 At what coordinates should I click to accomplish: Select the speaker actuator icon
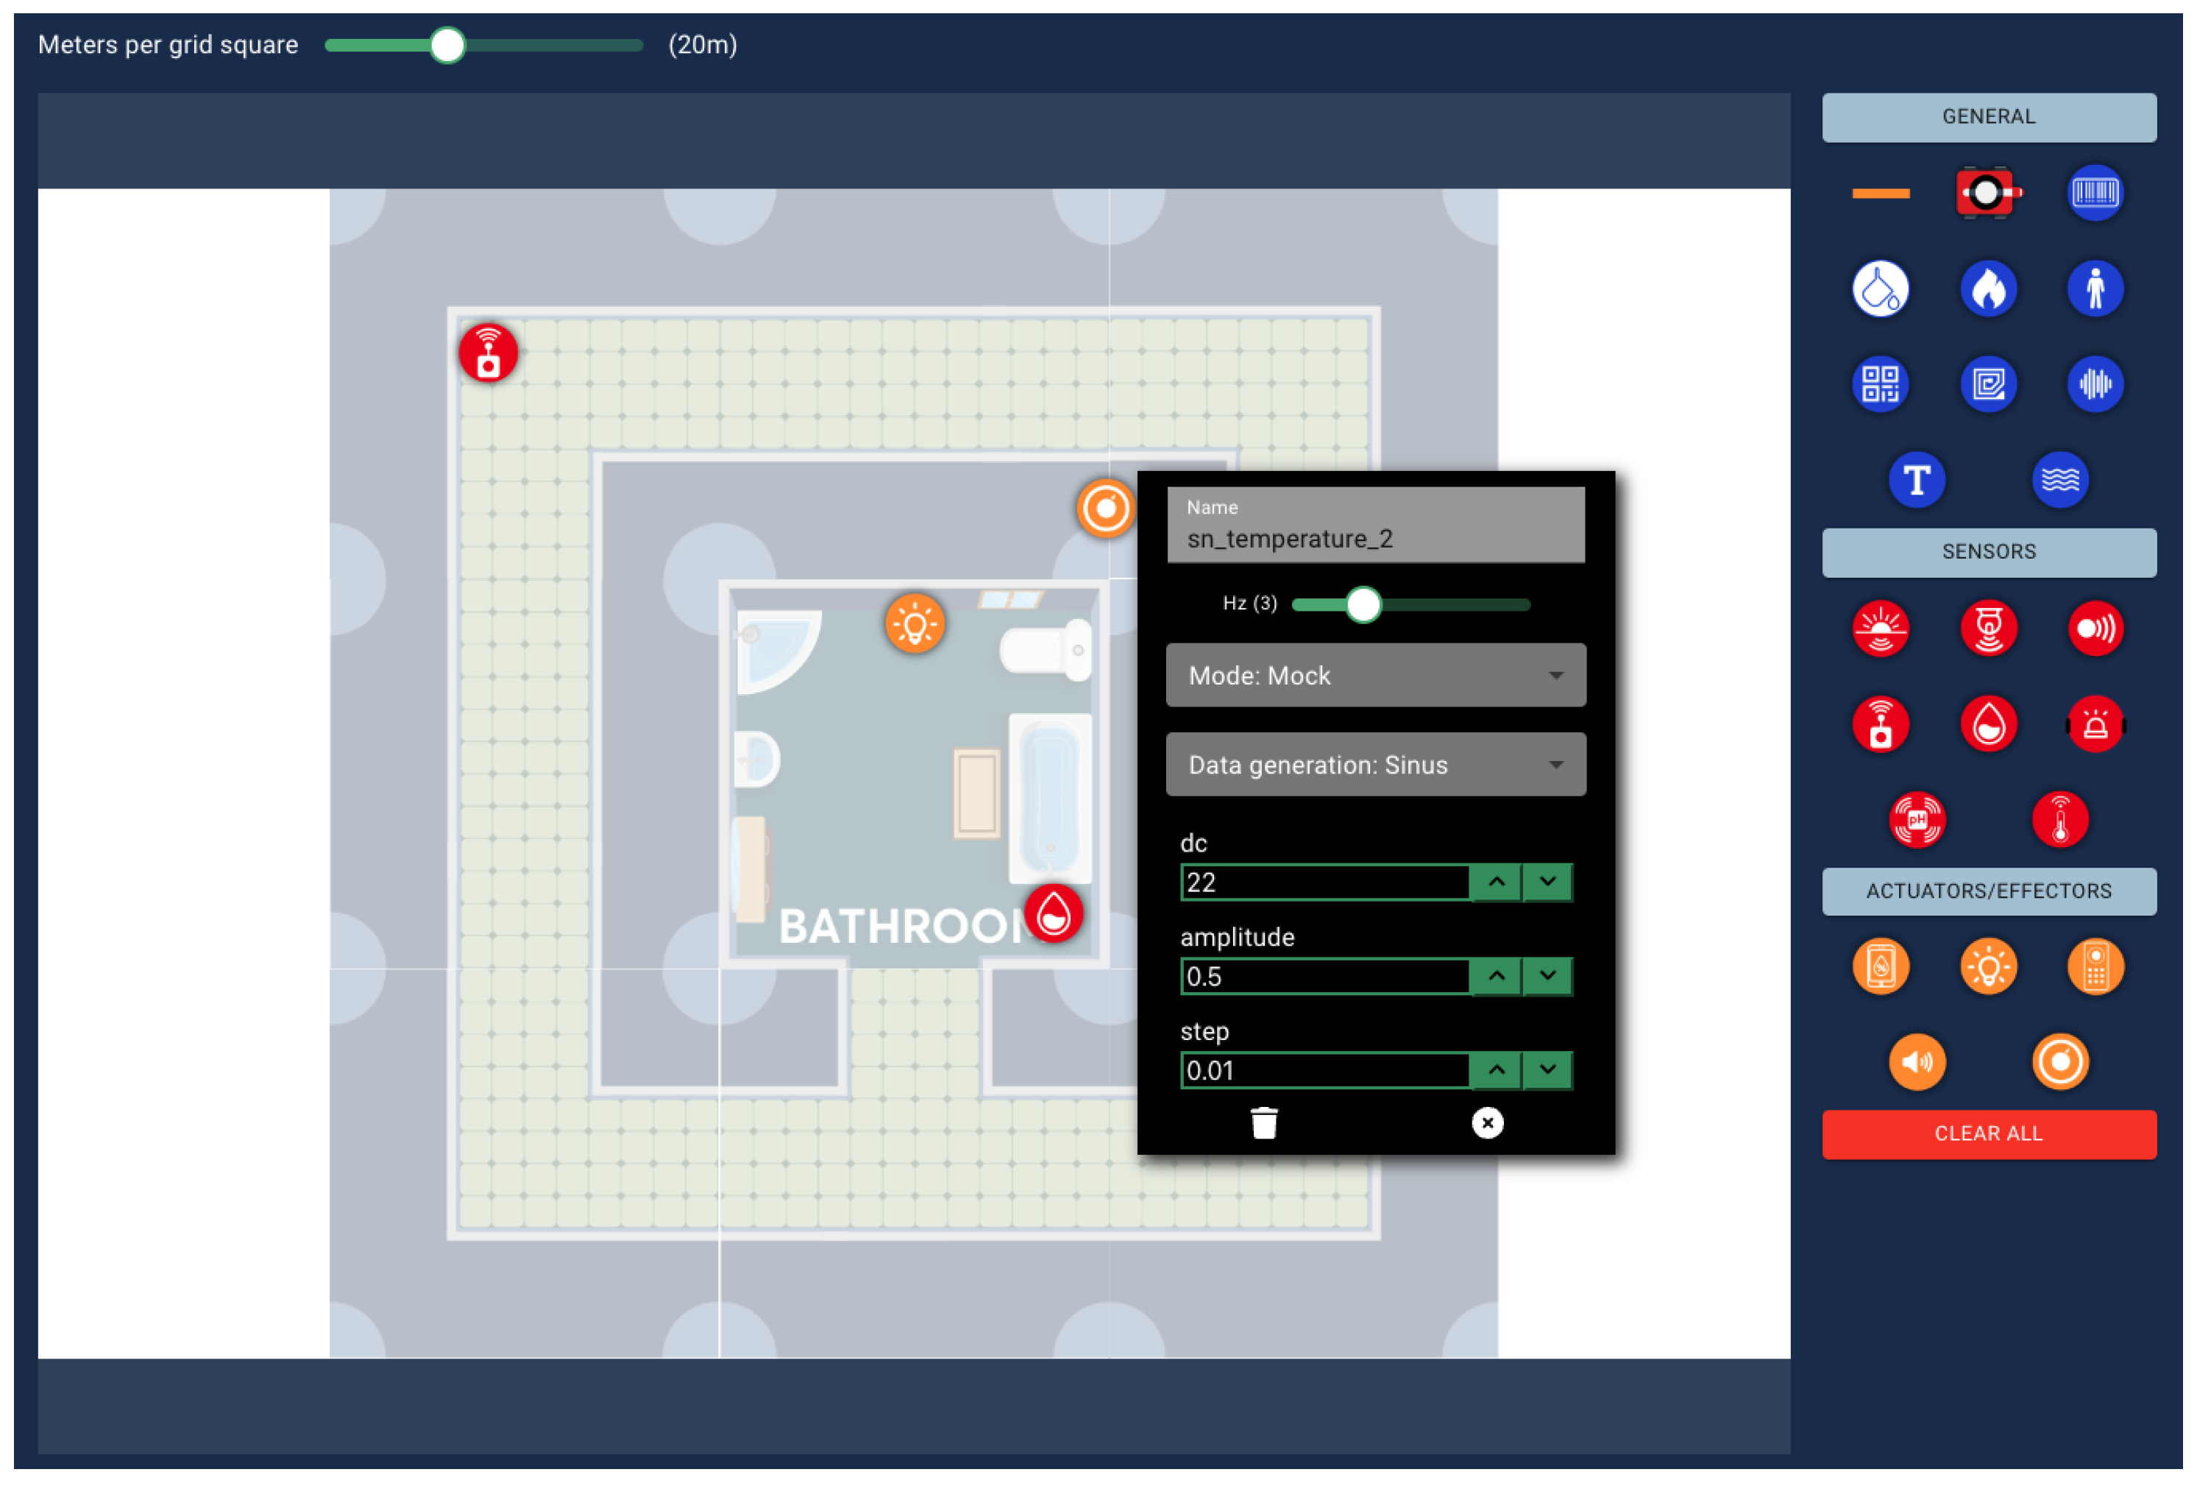tap(1916, 1061)
